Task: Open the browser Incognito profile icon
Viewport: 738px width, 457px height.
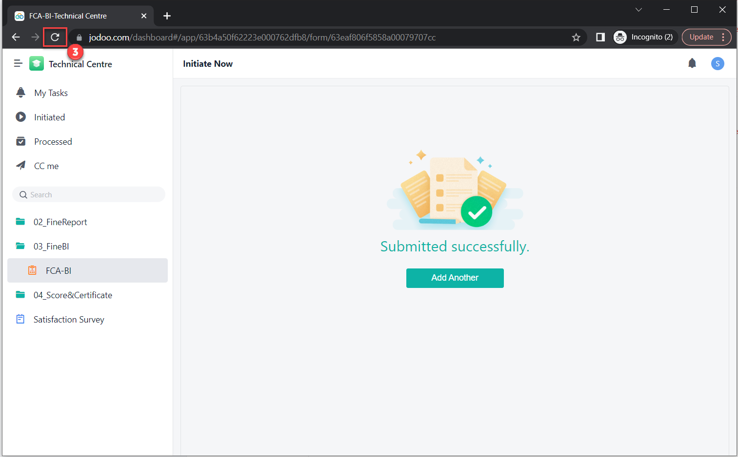Action: [620, 37]
